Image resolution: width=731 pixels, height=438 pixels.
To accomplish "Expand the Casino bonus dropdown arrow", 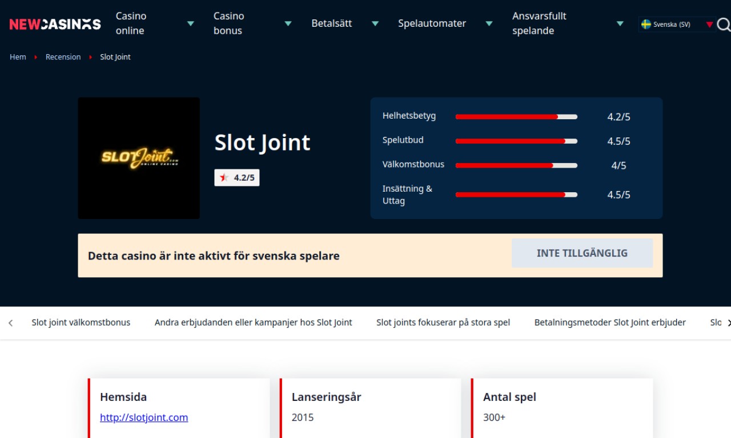I will 288,24.
